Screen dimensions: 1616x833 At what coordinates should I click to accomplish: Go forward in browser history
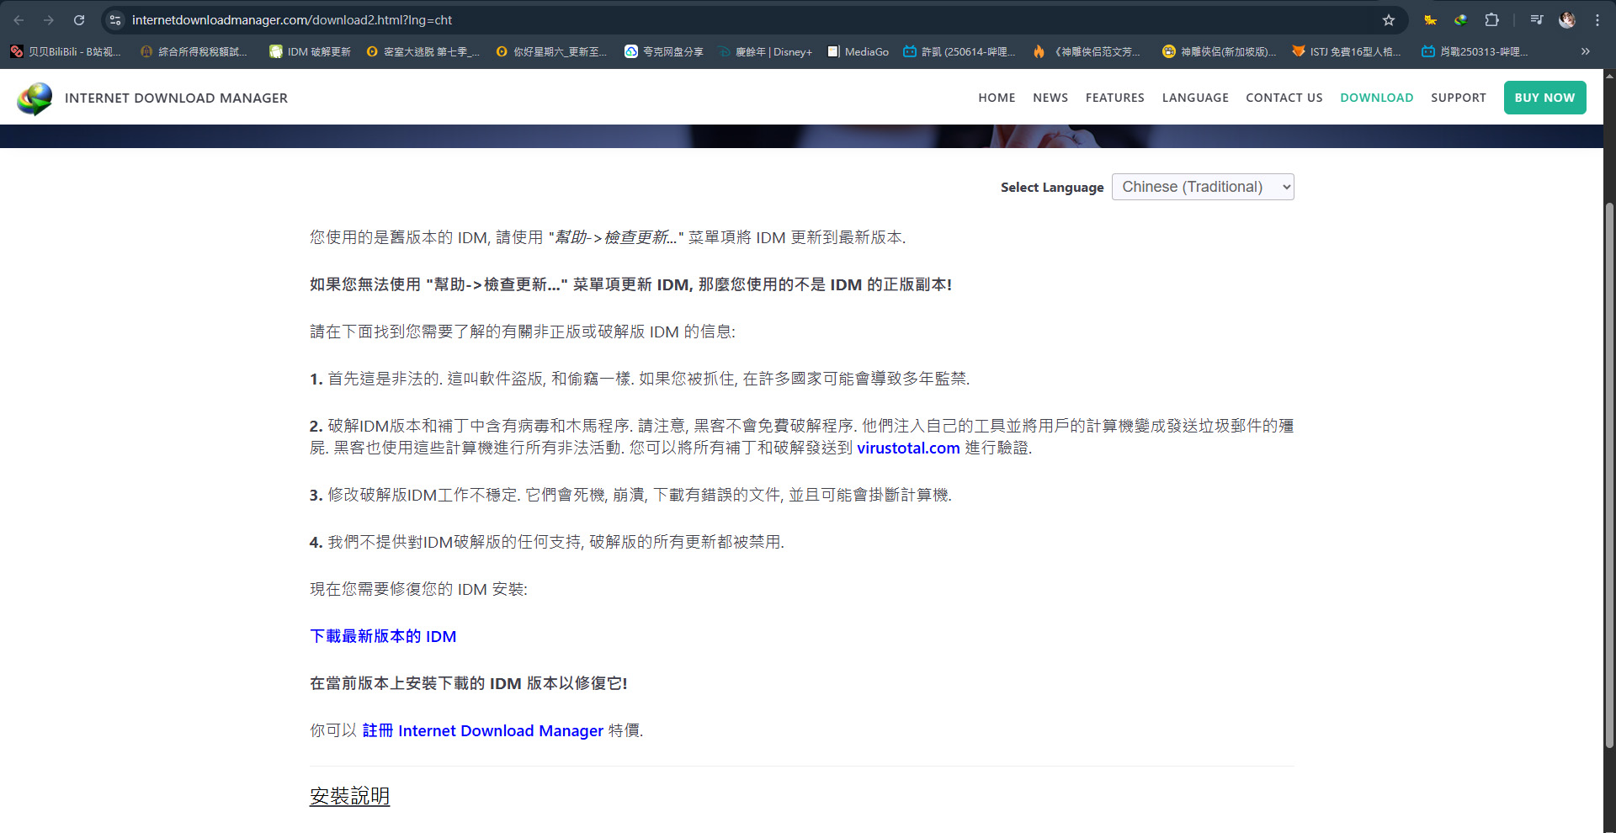(x=49, y=20)
